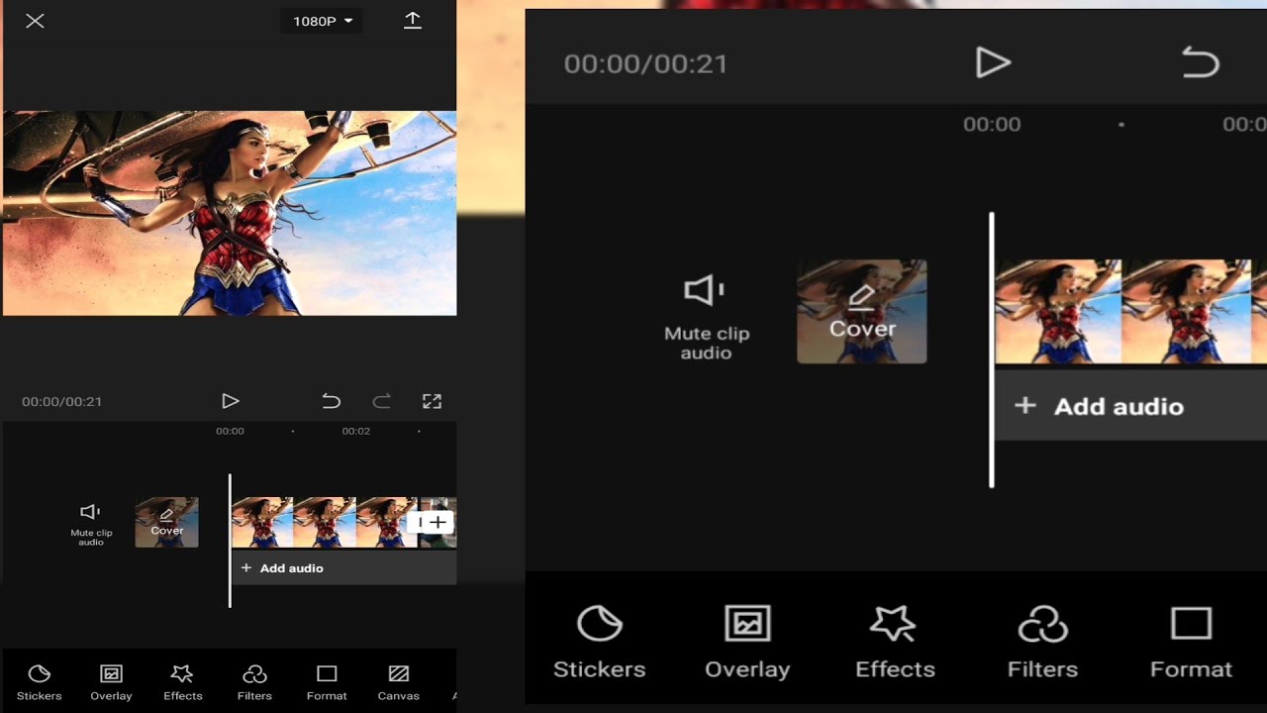The image size is (1267, 713).
Task: Mute clip audio in the enlarged view
Action: coord(706,317)
